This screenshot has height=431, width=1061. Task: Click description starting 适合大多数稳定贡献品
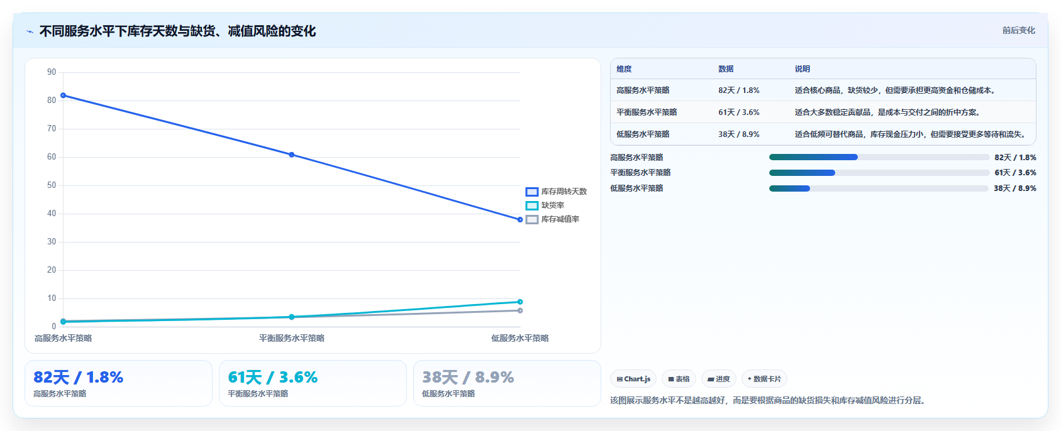[x=887, y=112]
